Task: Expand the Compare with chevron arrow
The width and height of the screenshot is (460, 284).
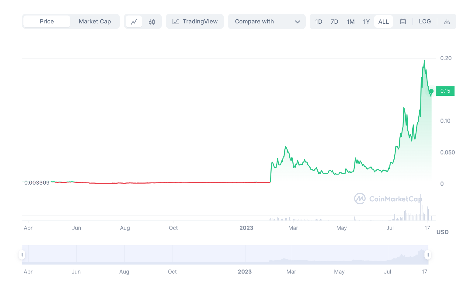Action: pos(298,22)
